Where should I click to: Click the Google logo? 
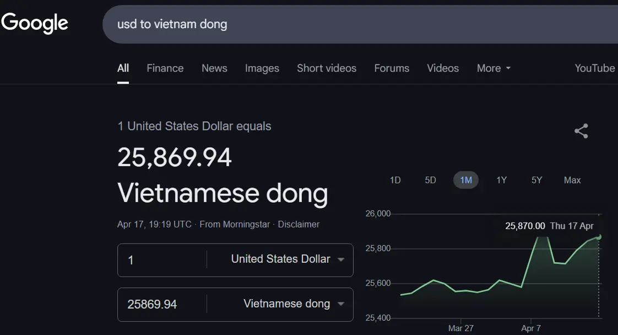tap(35, 23)
